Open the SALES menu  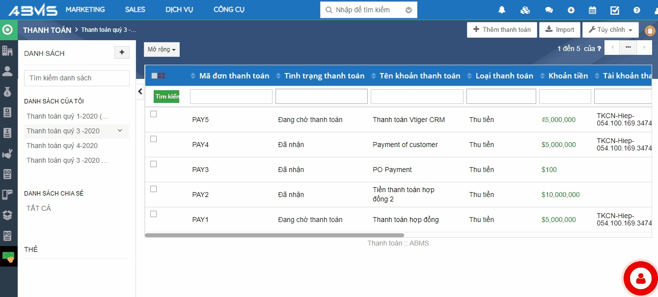(135, 10)
